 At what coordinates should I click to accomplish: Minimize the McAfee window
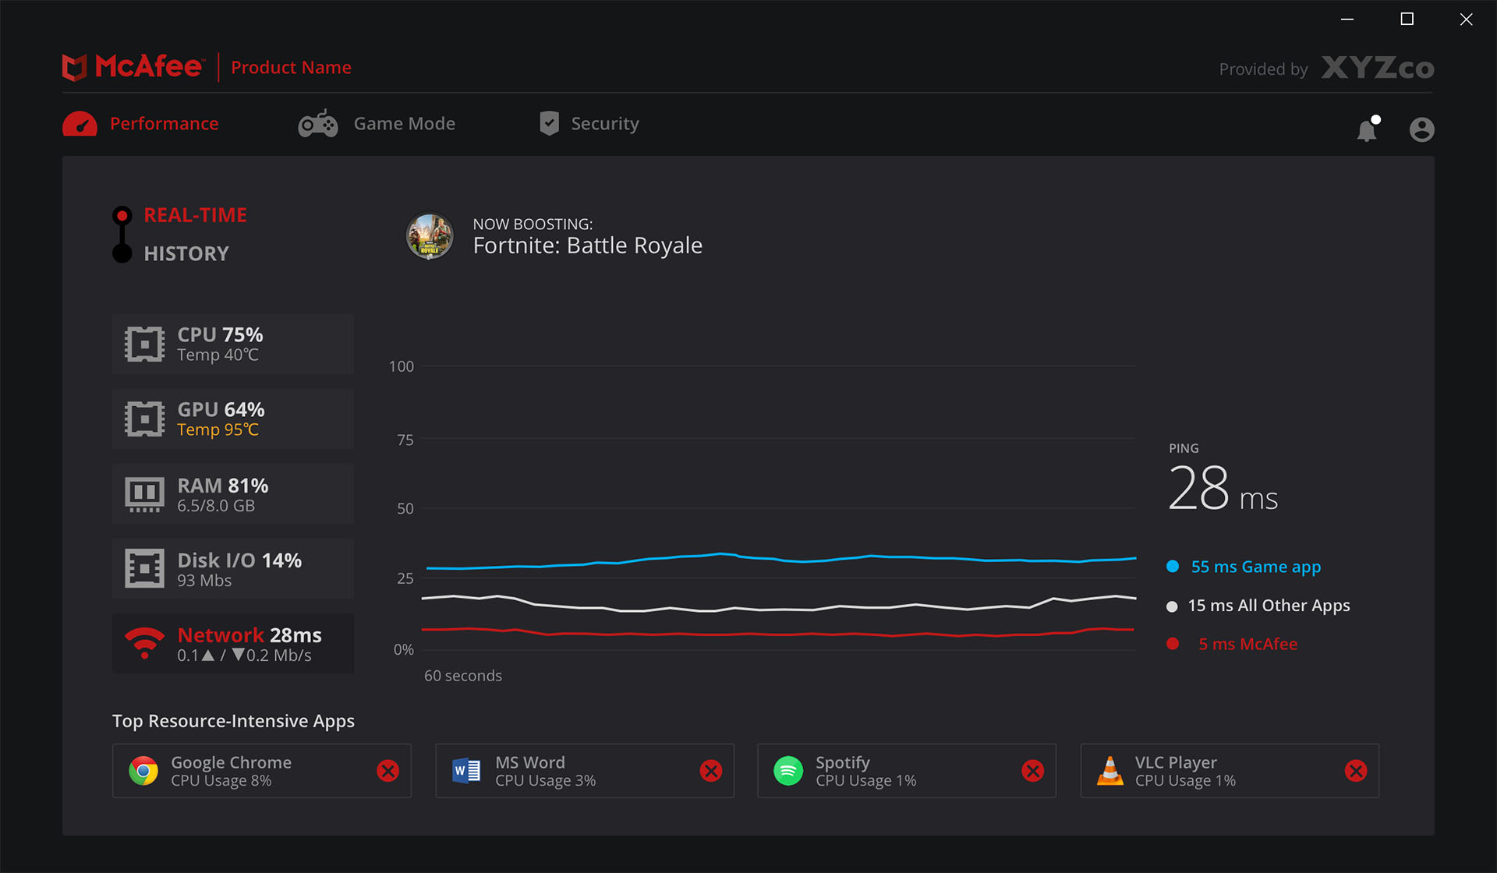click(x=1347, y=19)
